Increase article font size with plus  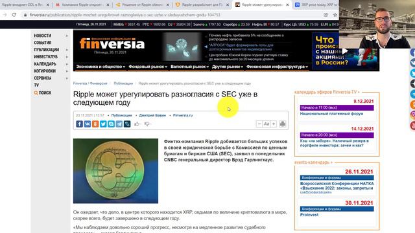tap(274, 124)
